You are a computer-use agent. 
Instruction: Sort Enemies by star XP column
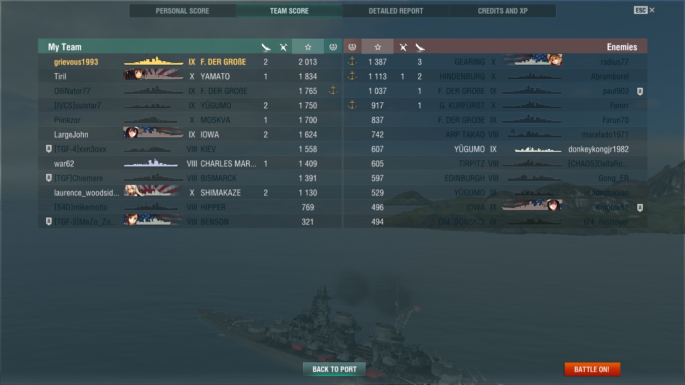[378, 47]
